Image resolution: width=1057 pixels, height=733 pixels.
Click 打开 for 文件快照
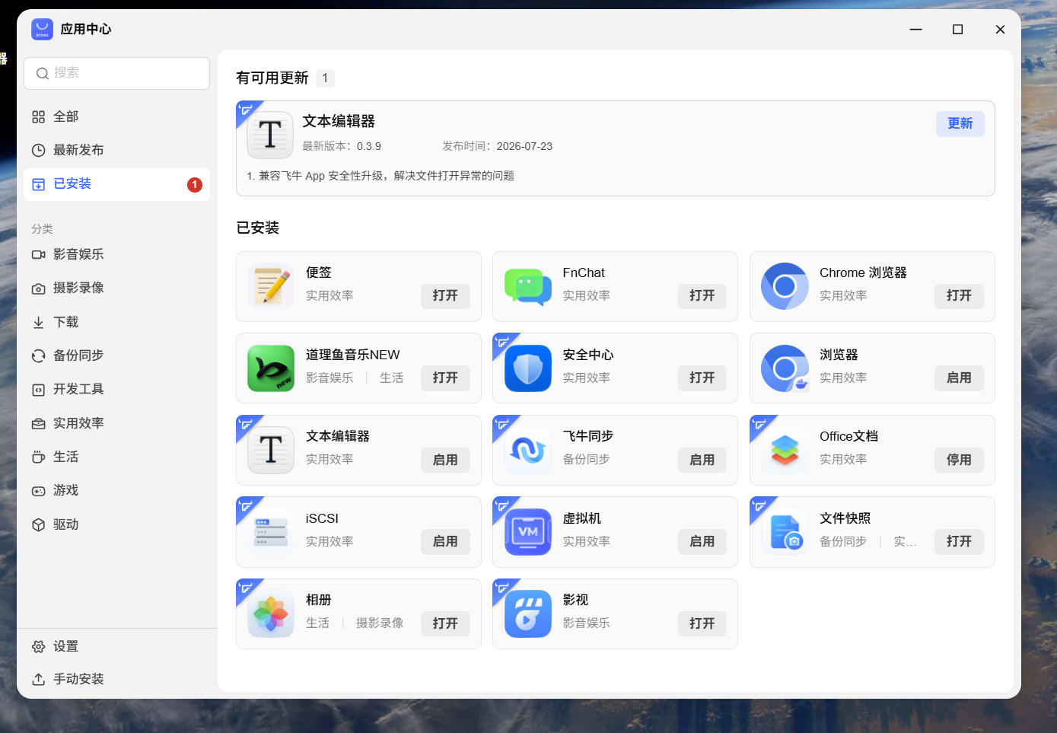(x=959, y=542)
